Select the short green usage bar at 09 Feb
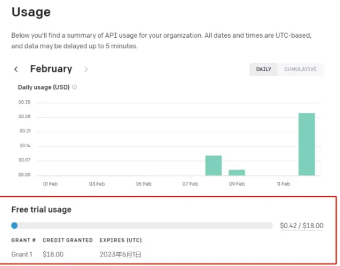 point(237,173)
